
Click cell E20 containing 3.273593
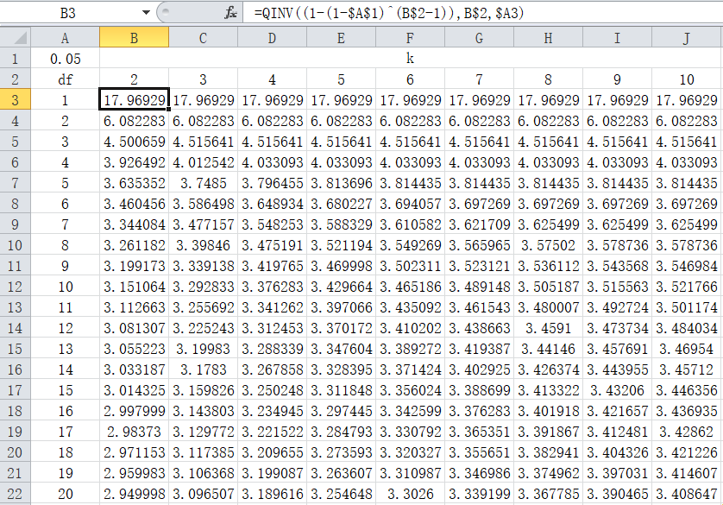pyautogui.click(x=341, y=452)
